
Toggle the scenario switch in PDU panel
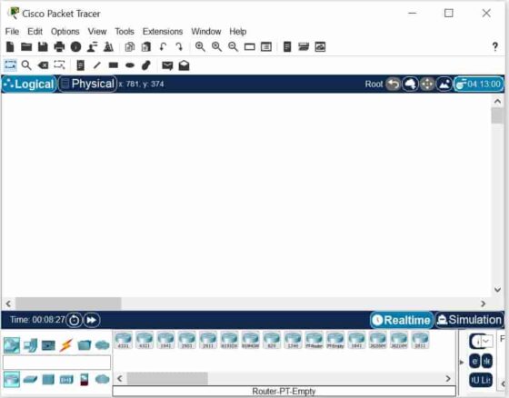tap(475, 342)
